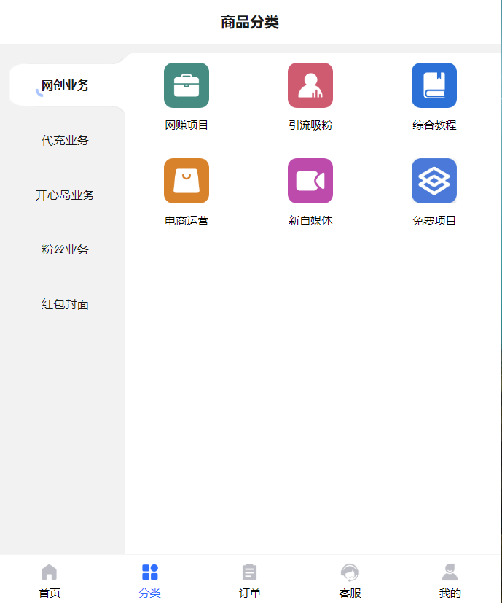
Task: Tap the 分类 grid icon
Action: (150, 572)
